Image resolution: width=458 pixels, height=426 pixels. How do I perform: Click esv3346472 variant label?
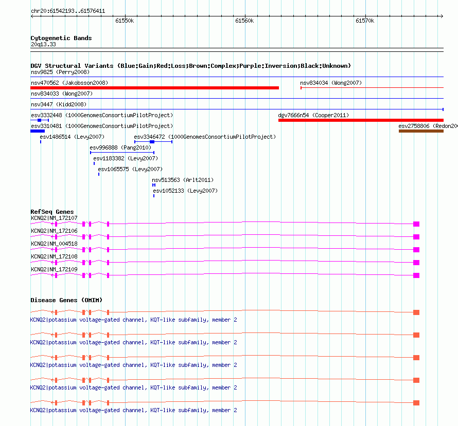(205, 137)
